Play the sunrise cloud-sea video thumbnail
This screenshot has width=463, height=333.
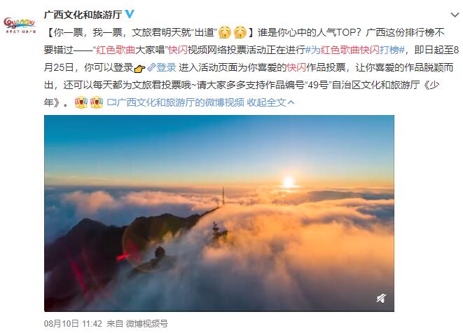click(x=219, y=213)
